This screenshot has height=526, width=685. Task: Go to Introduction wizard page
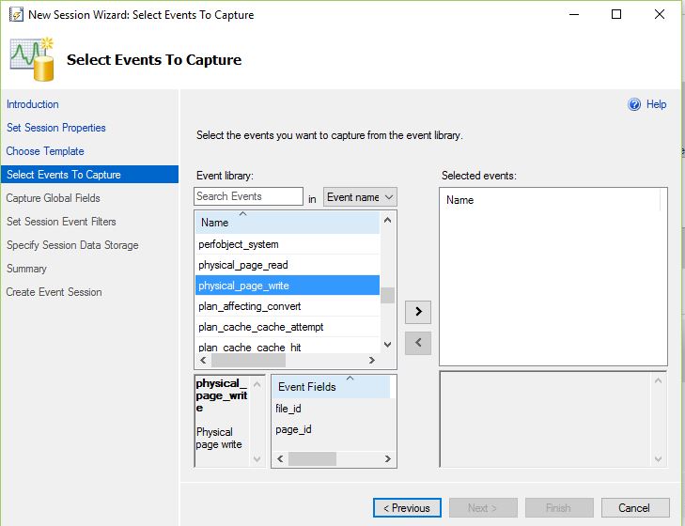point(33,104)
